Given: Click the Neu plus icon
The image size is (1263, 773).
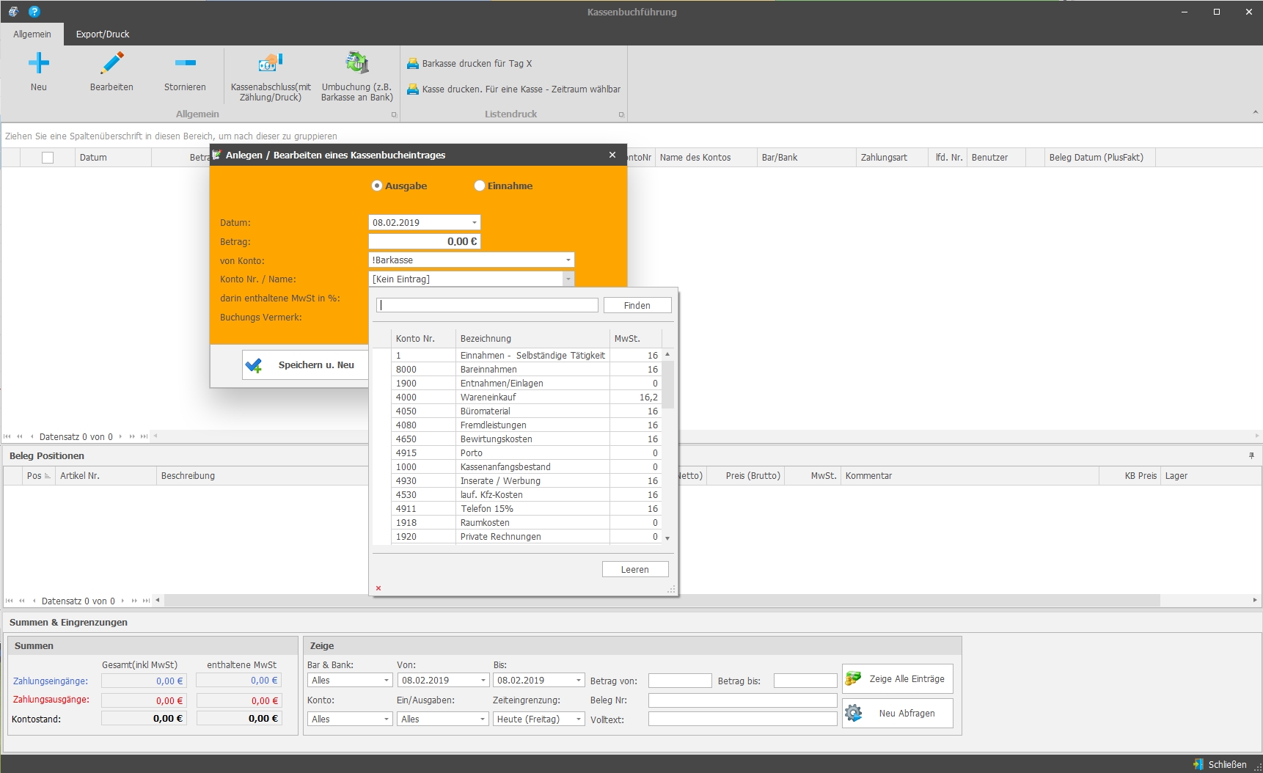Looking at the screenshot, I should pos(39,63).
